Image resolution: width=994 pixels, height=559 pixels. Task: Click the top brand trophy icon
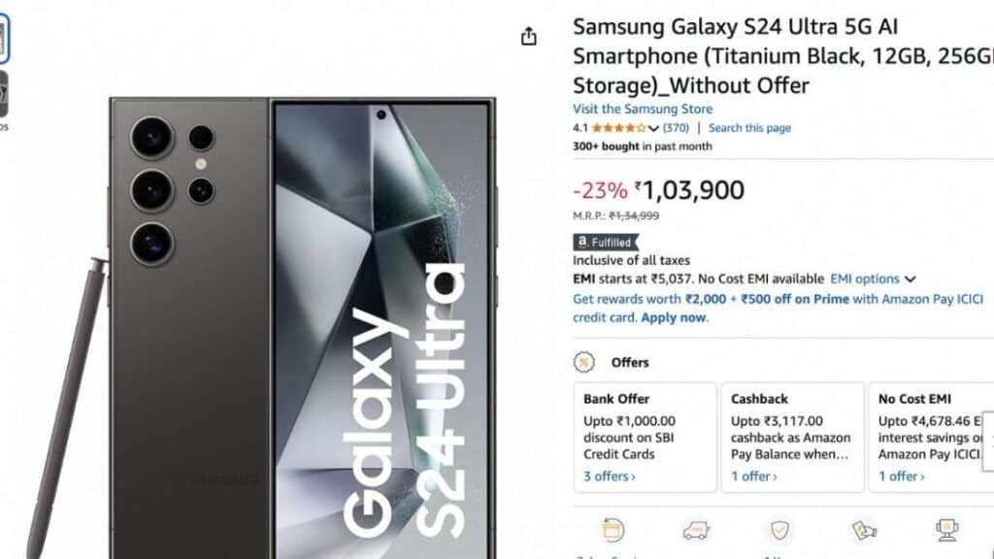[x=946, y=530]
